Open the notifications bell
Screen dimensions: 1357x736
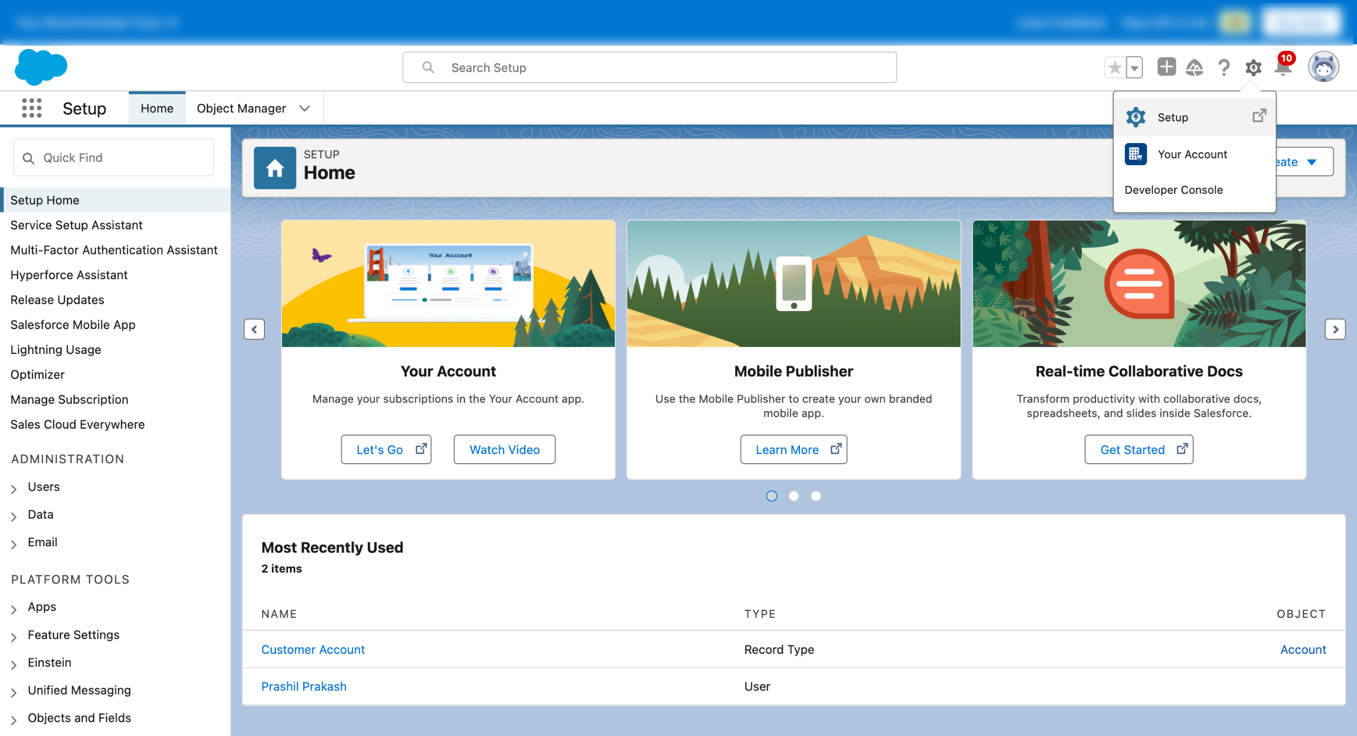pyautogui.click(x=1283, y=69)
